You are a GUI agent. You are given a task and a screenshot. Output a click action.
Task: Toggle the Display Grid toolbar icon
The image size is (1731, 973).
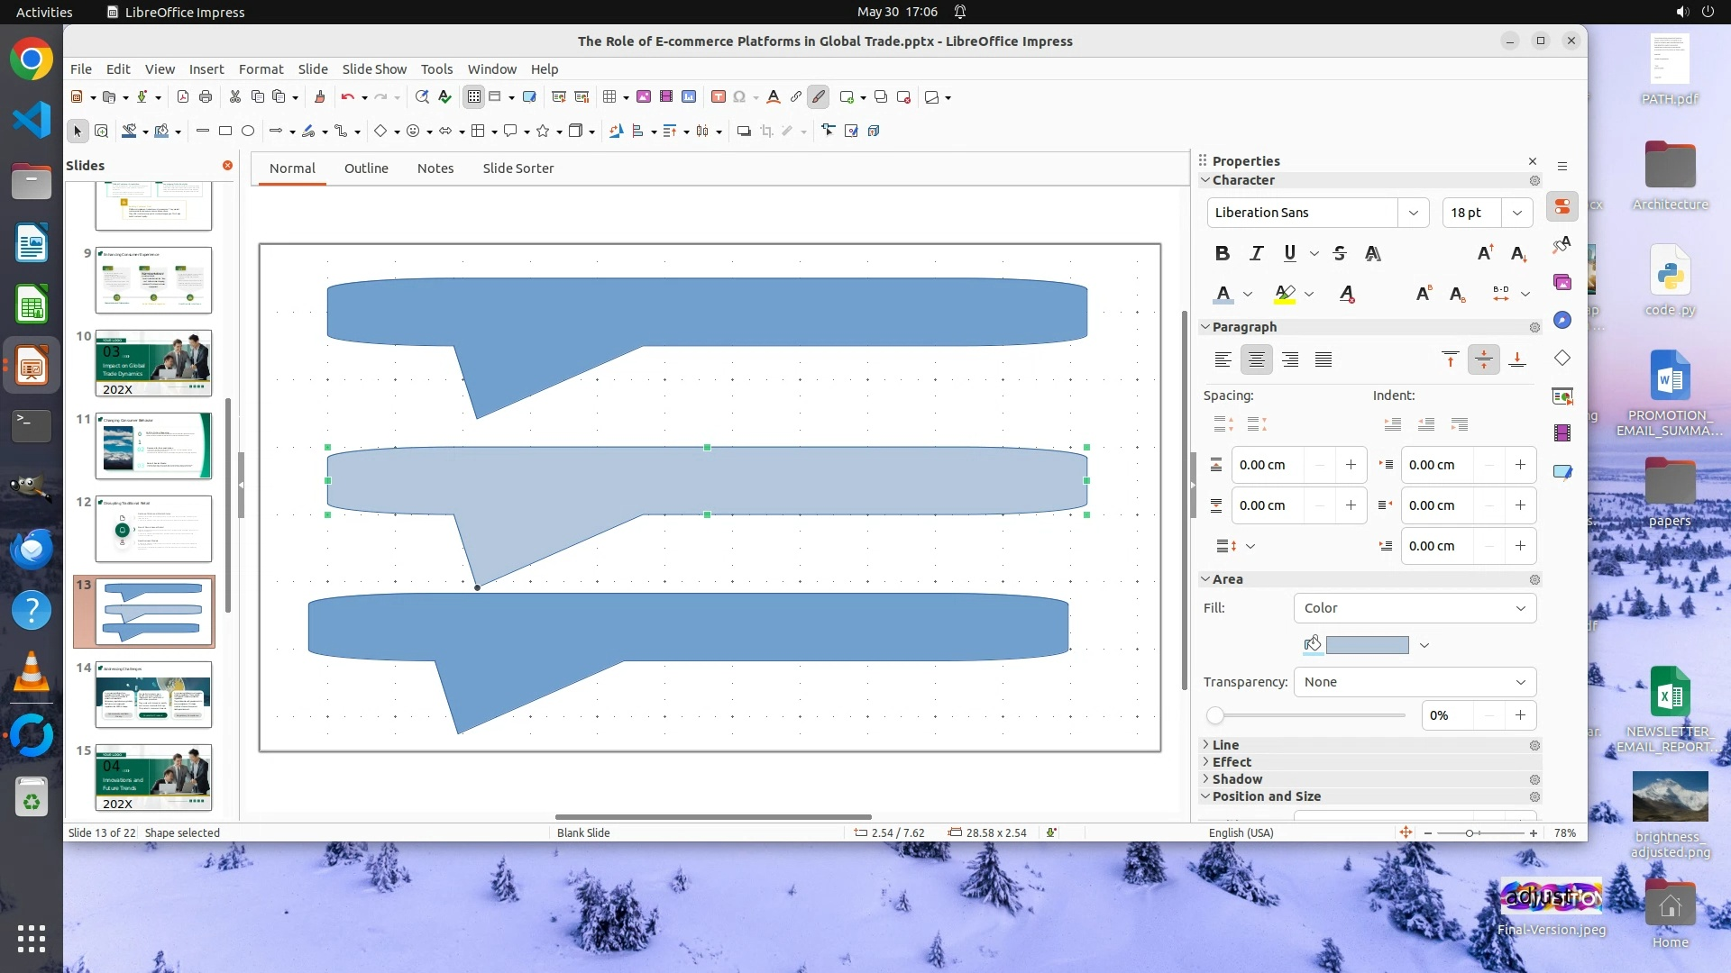pyautogui.click(x=474, y=97)
